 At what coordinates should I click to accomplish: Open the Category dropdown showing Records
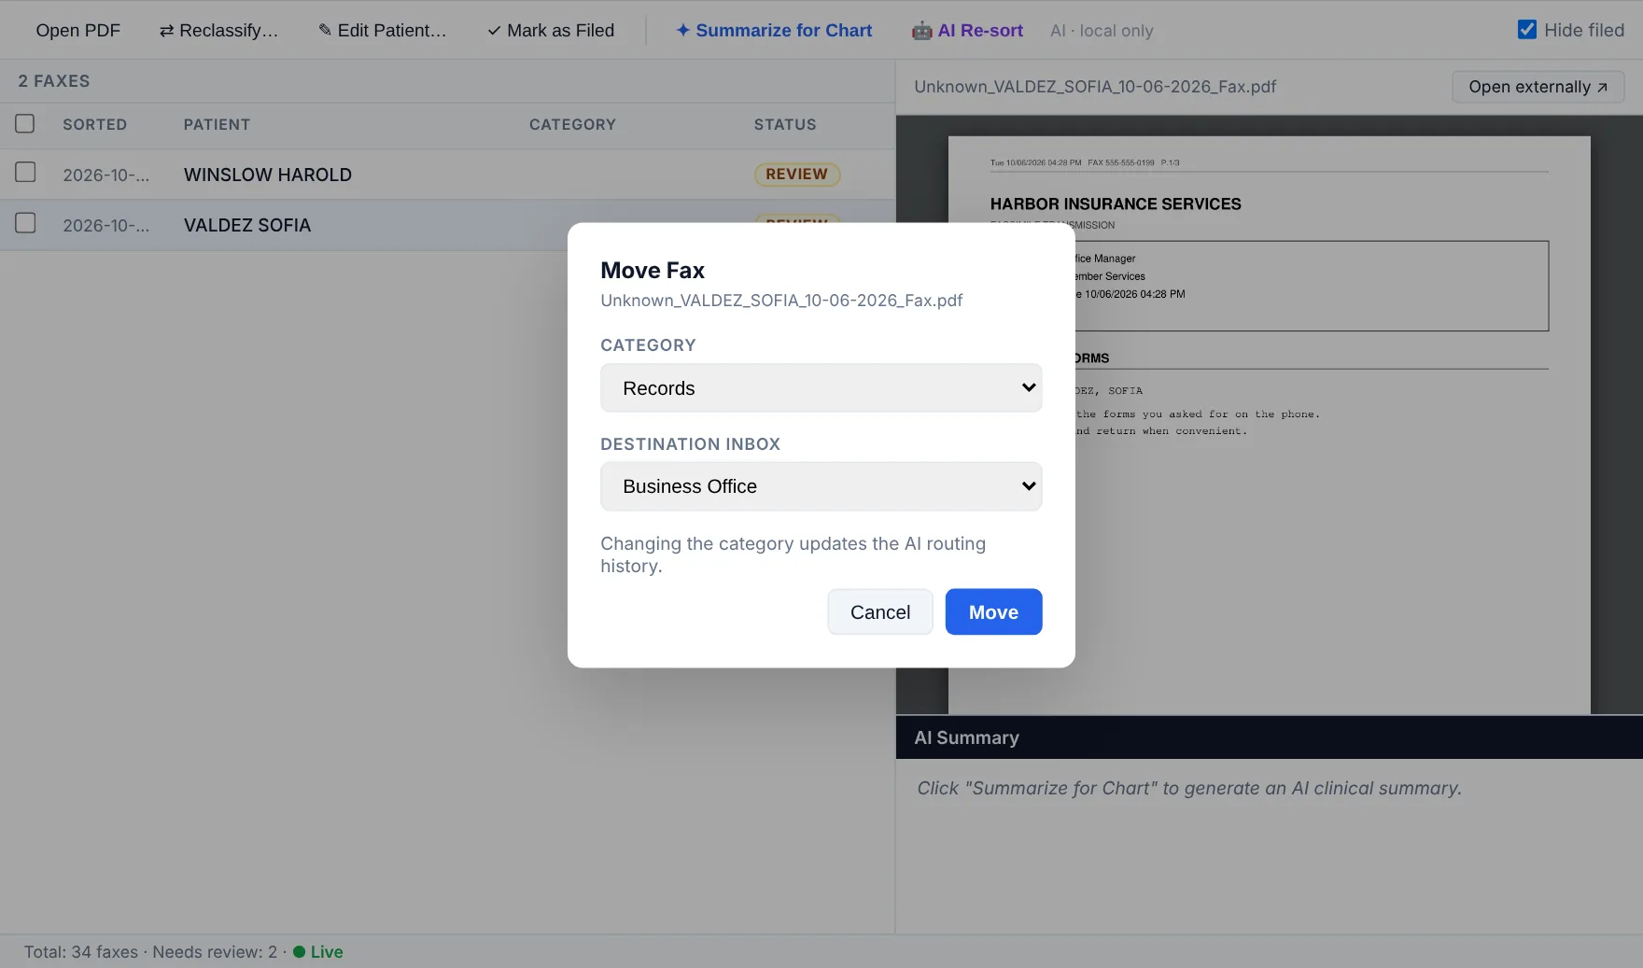pyautogui.click(x=821, y=387)
